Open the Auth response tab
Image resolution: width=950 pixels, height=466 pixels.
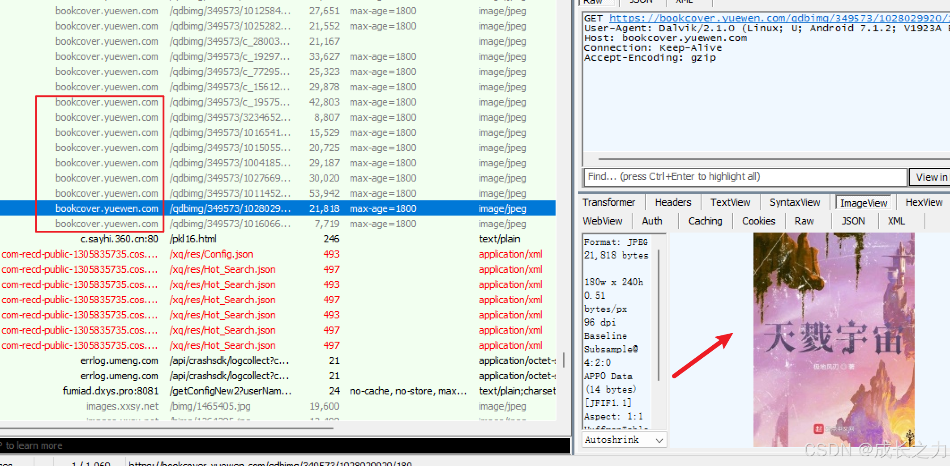[652, 221]
